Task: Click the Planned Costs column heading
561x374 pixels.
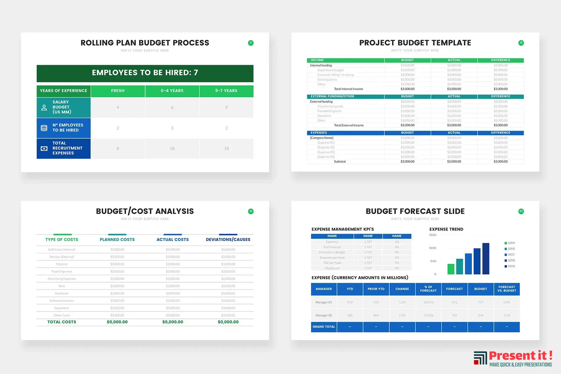Action: coord(117,240)
